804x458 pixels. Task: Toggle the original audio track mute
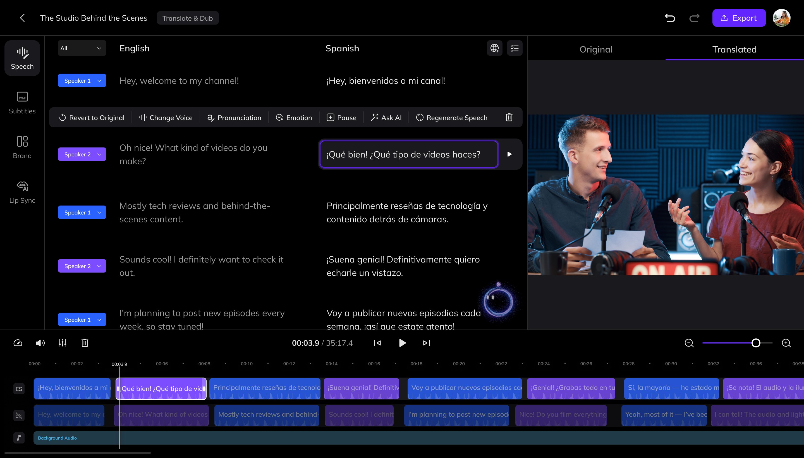pyautogui.click(x=19, y=416)
